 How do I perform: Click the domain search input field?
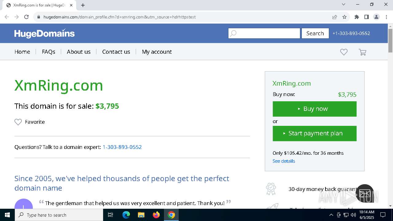[264, 33]
